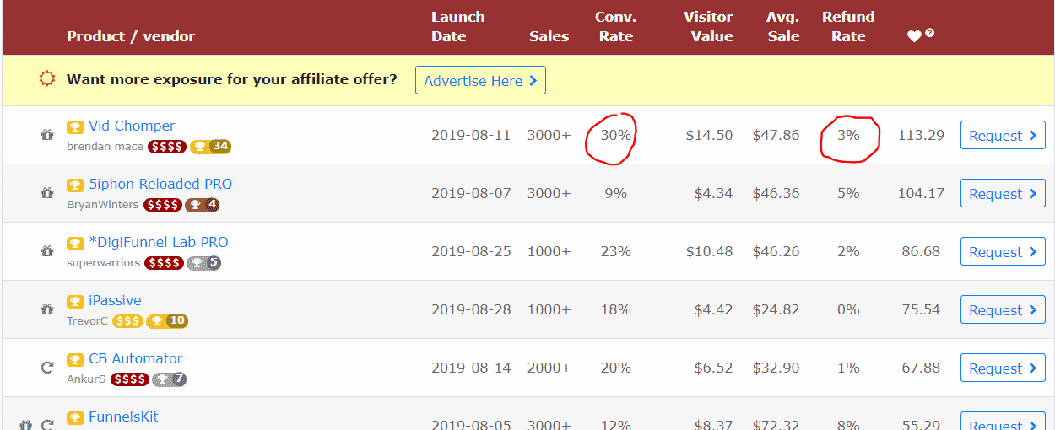Click the $$$ badge under iPassive

(127, 321)
